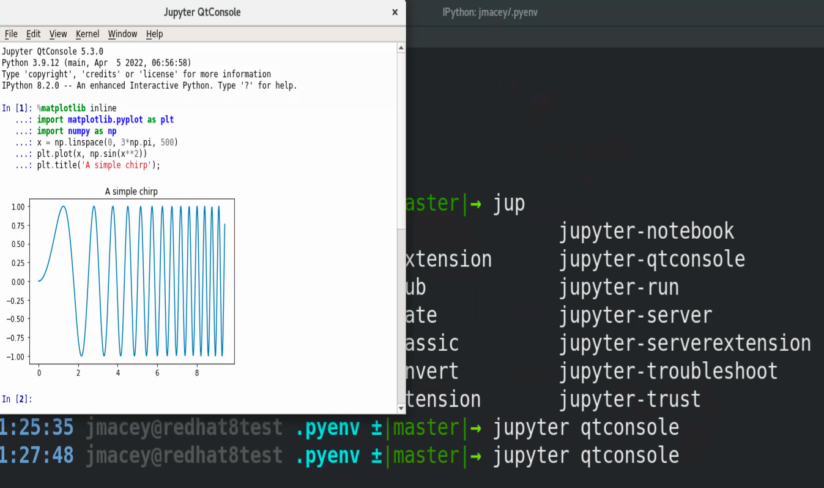Click the scrollbar up arrow in QtConsole
The image size is (824, 488).
401,48
